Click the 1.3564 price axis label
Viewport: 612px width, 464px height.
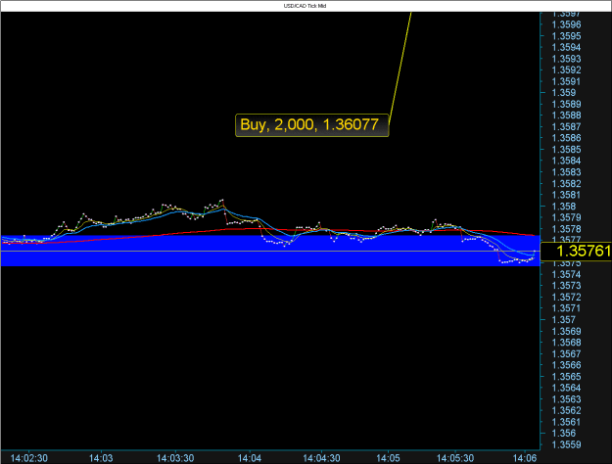pyautogui.click(x=566, y=388)
